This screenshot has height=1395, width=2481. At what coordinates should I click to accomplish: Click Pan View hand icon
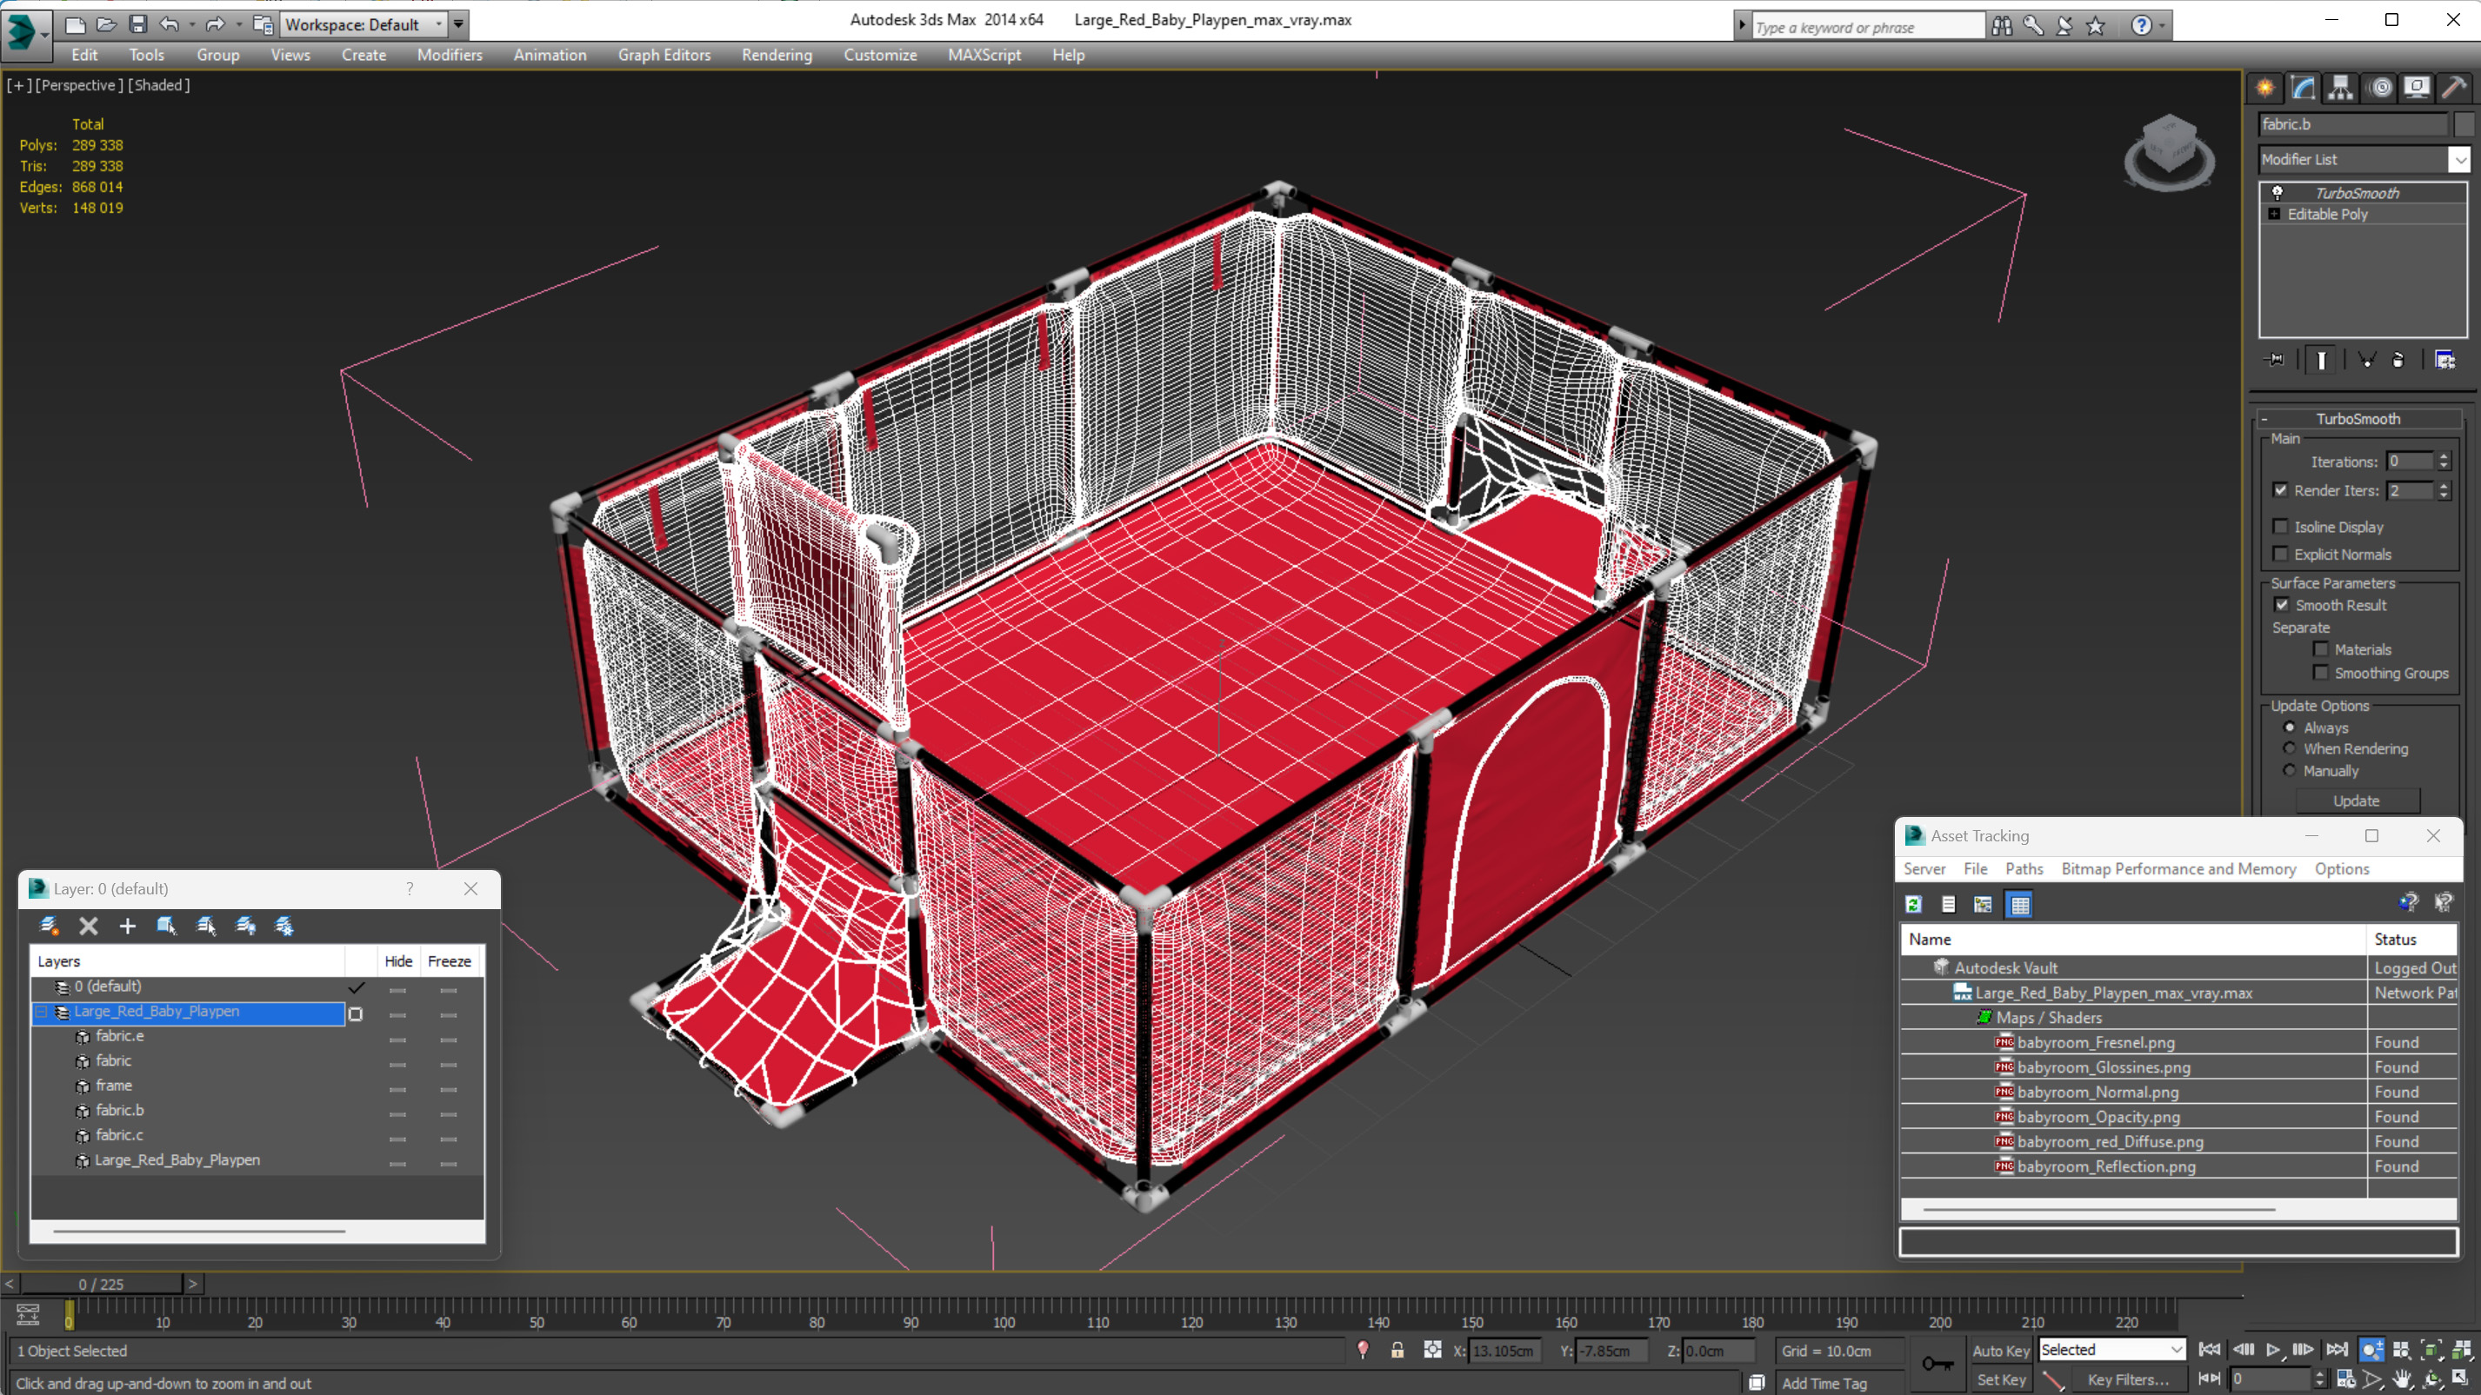point(2403,1378)
